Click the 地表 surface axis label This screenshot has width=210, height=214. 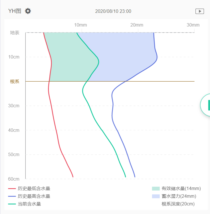pos(15,33)
